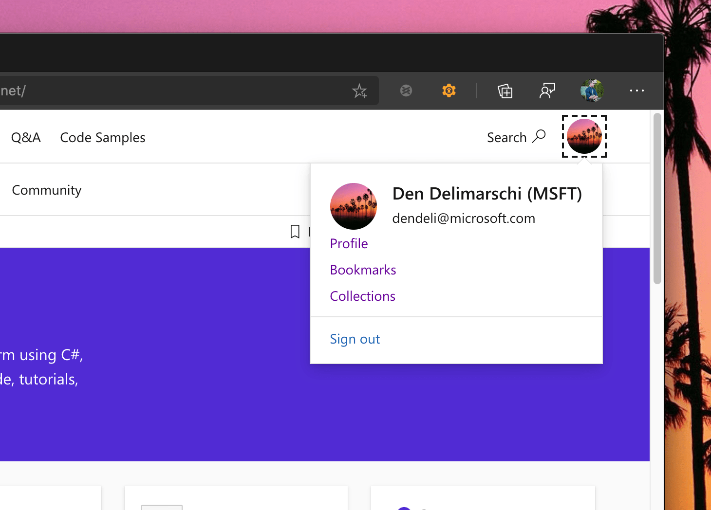Open the Q&A nav item
This screenshot has width=711, height=510.
point(26,138)
